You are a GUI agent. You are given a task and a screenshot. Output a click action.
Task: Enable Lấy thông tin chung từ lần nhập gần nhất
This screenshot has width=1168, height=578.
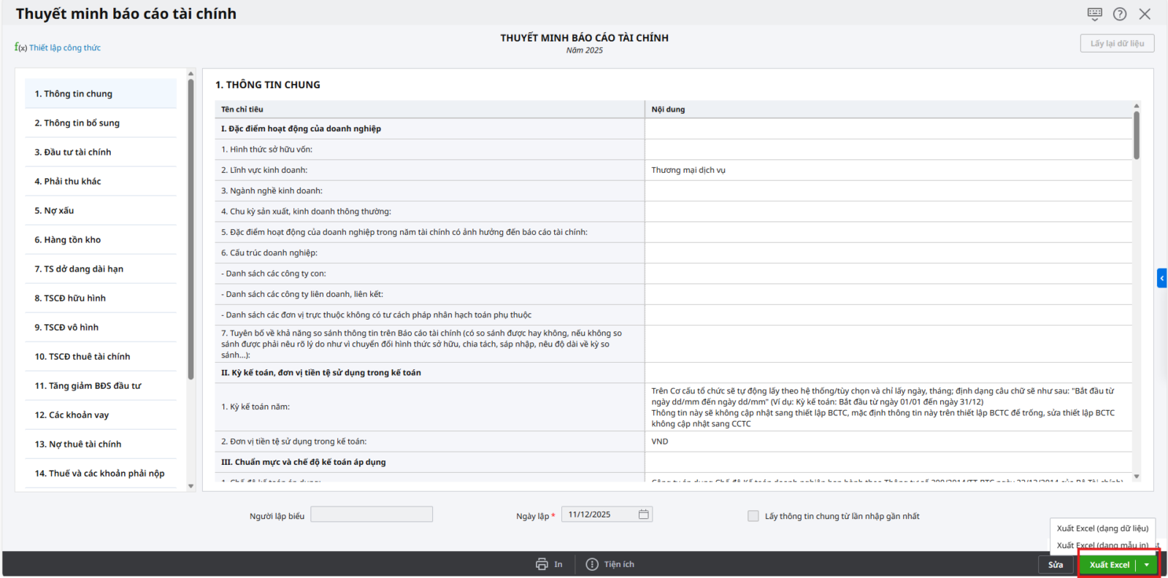tap(753, 516)
